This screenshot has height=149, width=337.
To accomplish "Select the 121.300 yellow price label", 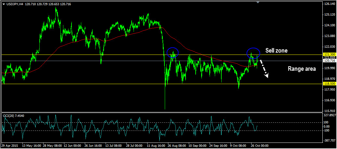I will tap(330, 55).
